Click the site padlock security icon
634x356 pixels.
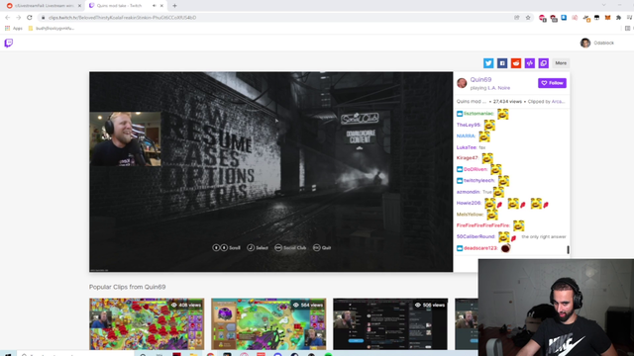tap(43, 18)
